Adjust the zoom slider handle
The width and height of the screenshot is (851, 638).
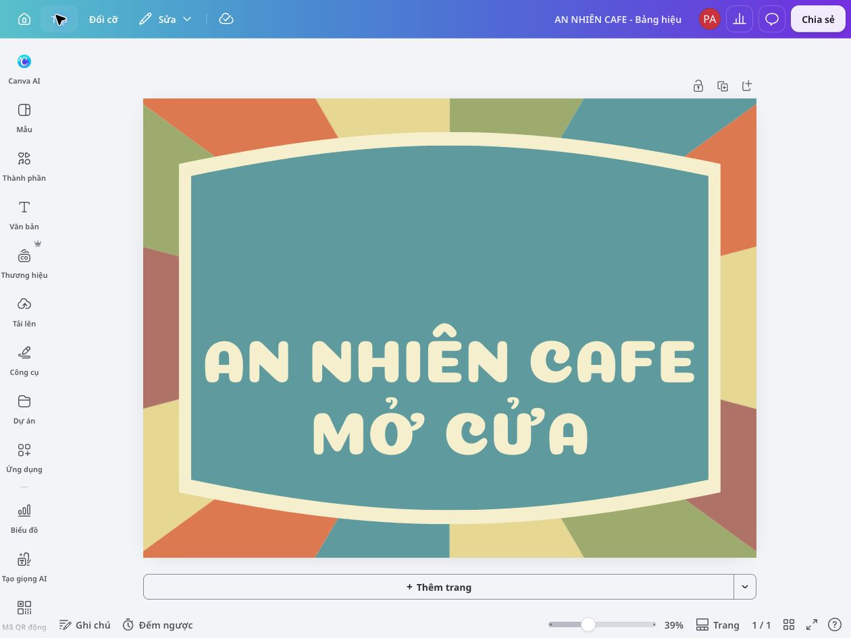click(x=588, y=625)
